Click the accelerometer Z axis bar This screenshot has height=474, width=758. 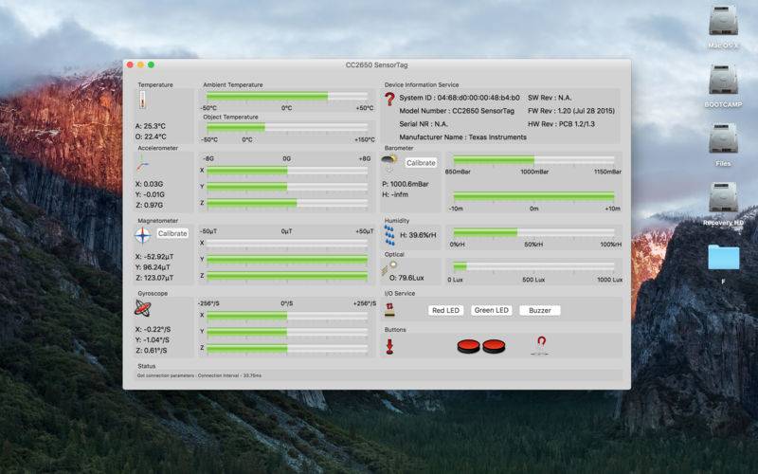pyautogui.click(x=287, y=204)
